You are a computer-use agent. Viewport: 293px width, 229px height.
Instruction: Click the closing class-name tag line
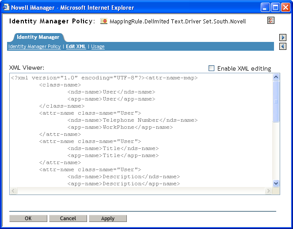62,106
